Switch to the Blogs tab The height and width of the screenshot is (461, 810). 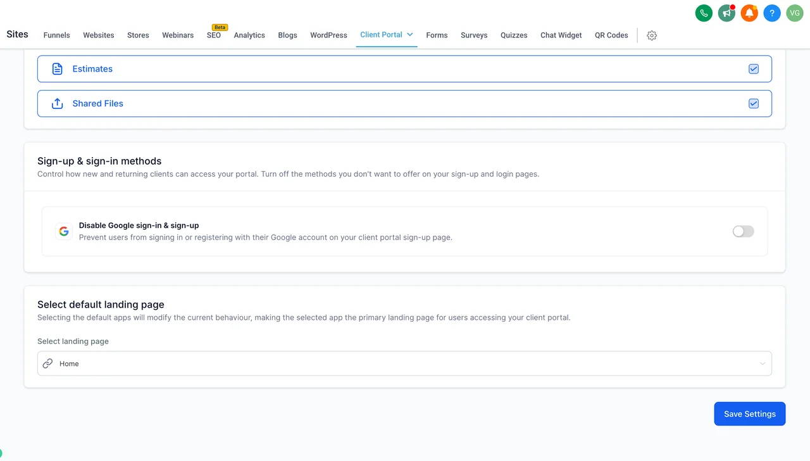pyautogui.click(x=287, y=35)
